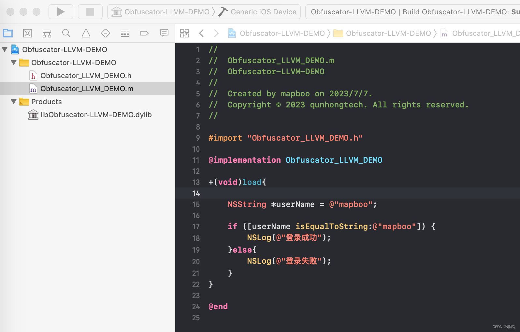Select libObfuscator-LLVM-DEMO.dylib product
This screenshot has width=520, height=332.
(96, 115)
